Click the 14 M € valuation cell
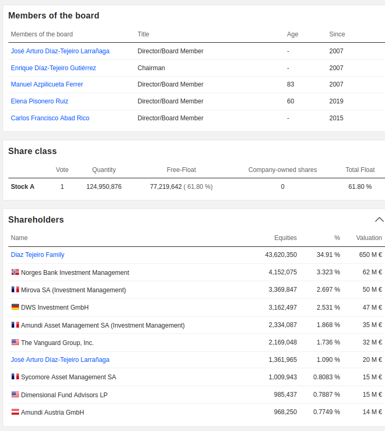 [x=372, y=412]
